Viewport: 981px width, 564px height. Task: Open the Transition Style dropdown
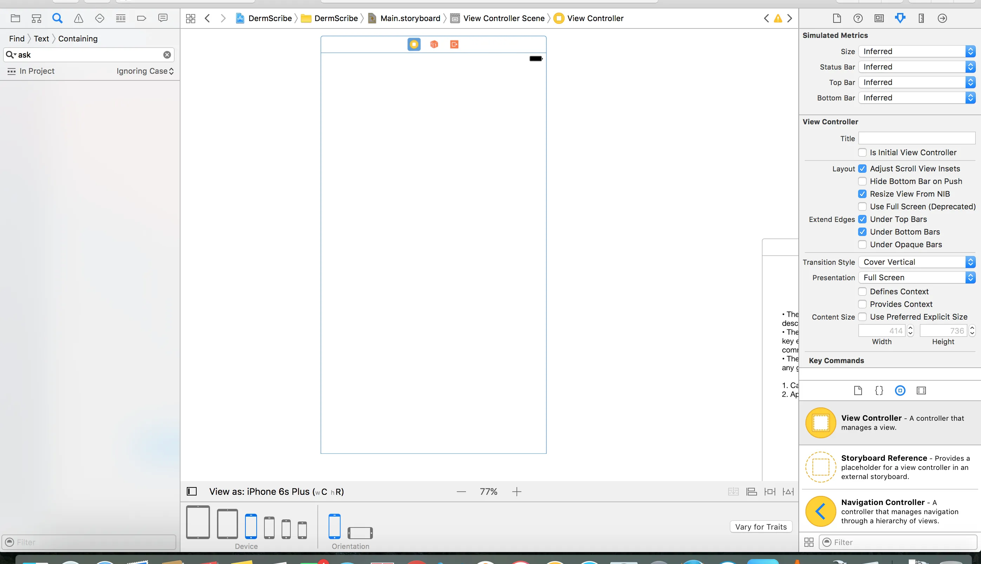coord(917,262)
